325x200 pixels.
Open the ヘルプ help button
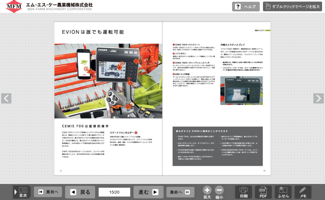245,7
